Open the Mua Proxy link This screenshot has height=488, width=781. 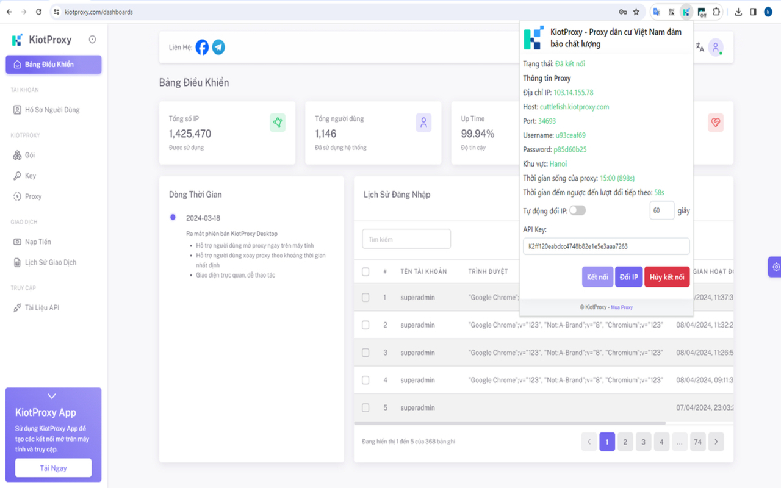(x=621, y=307)
